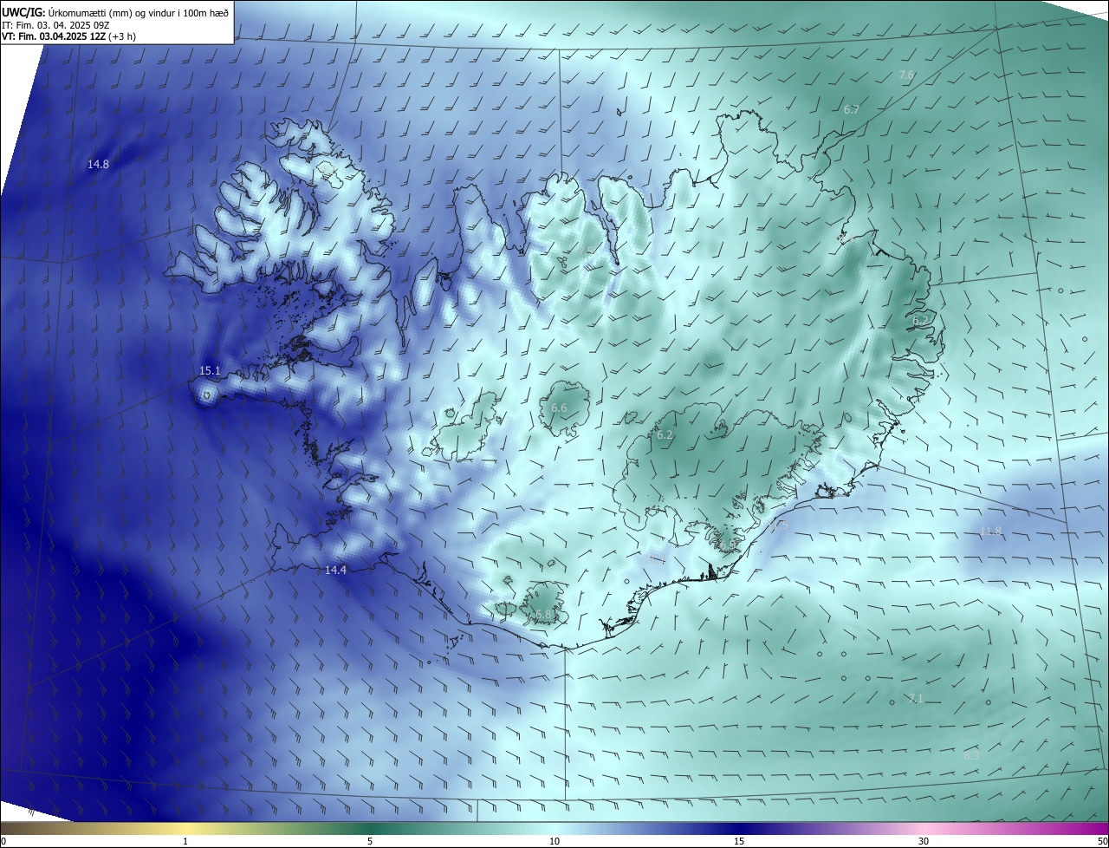Screen dimensions: 1109x848
Task: Click the 14.4 value label on the Reykjanes coast
Action: pyautogui.click(x=335, y=570)
